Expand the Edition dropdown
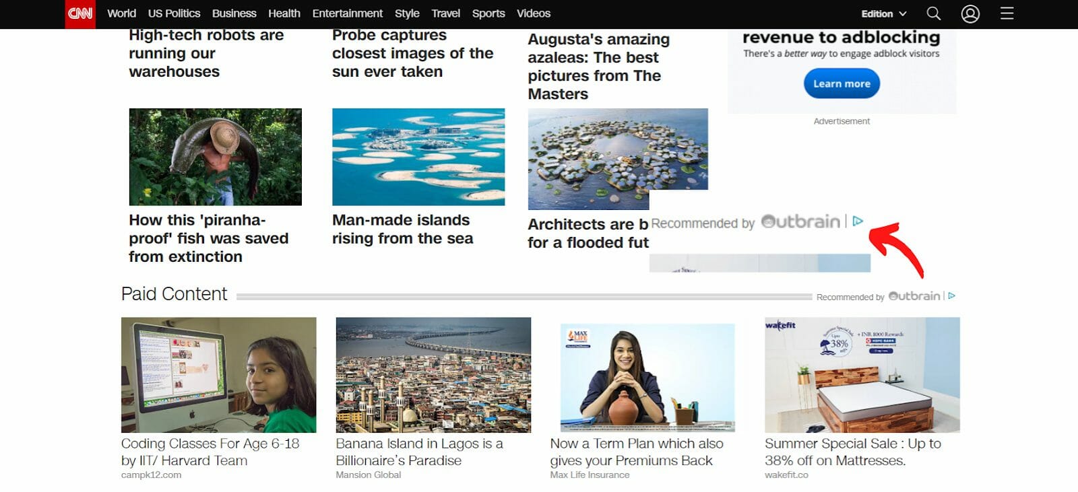Viewport: 1078px width, 492px height. click(883, 14)
